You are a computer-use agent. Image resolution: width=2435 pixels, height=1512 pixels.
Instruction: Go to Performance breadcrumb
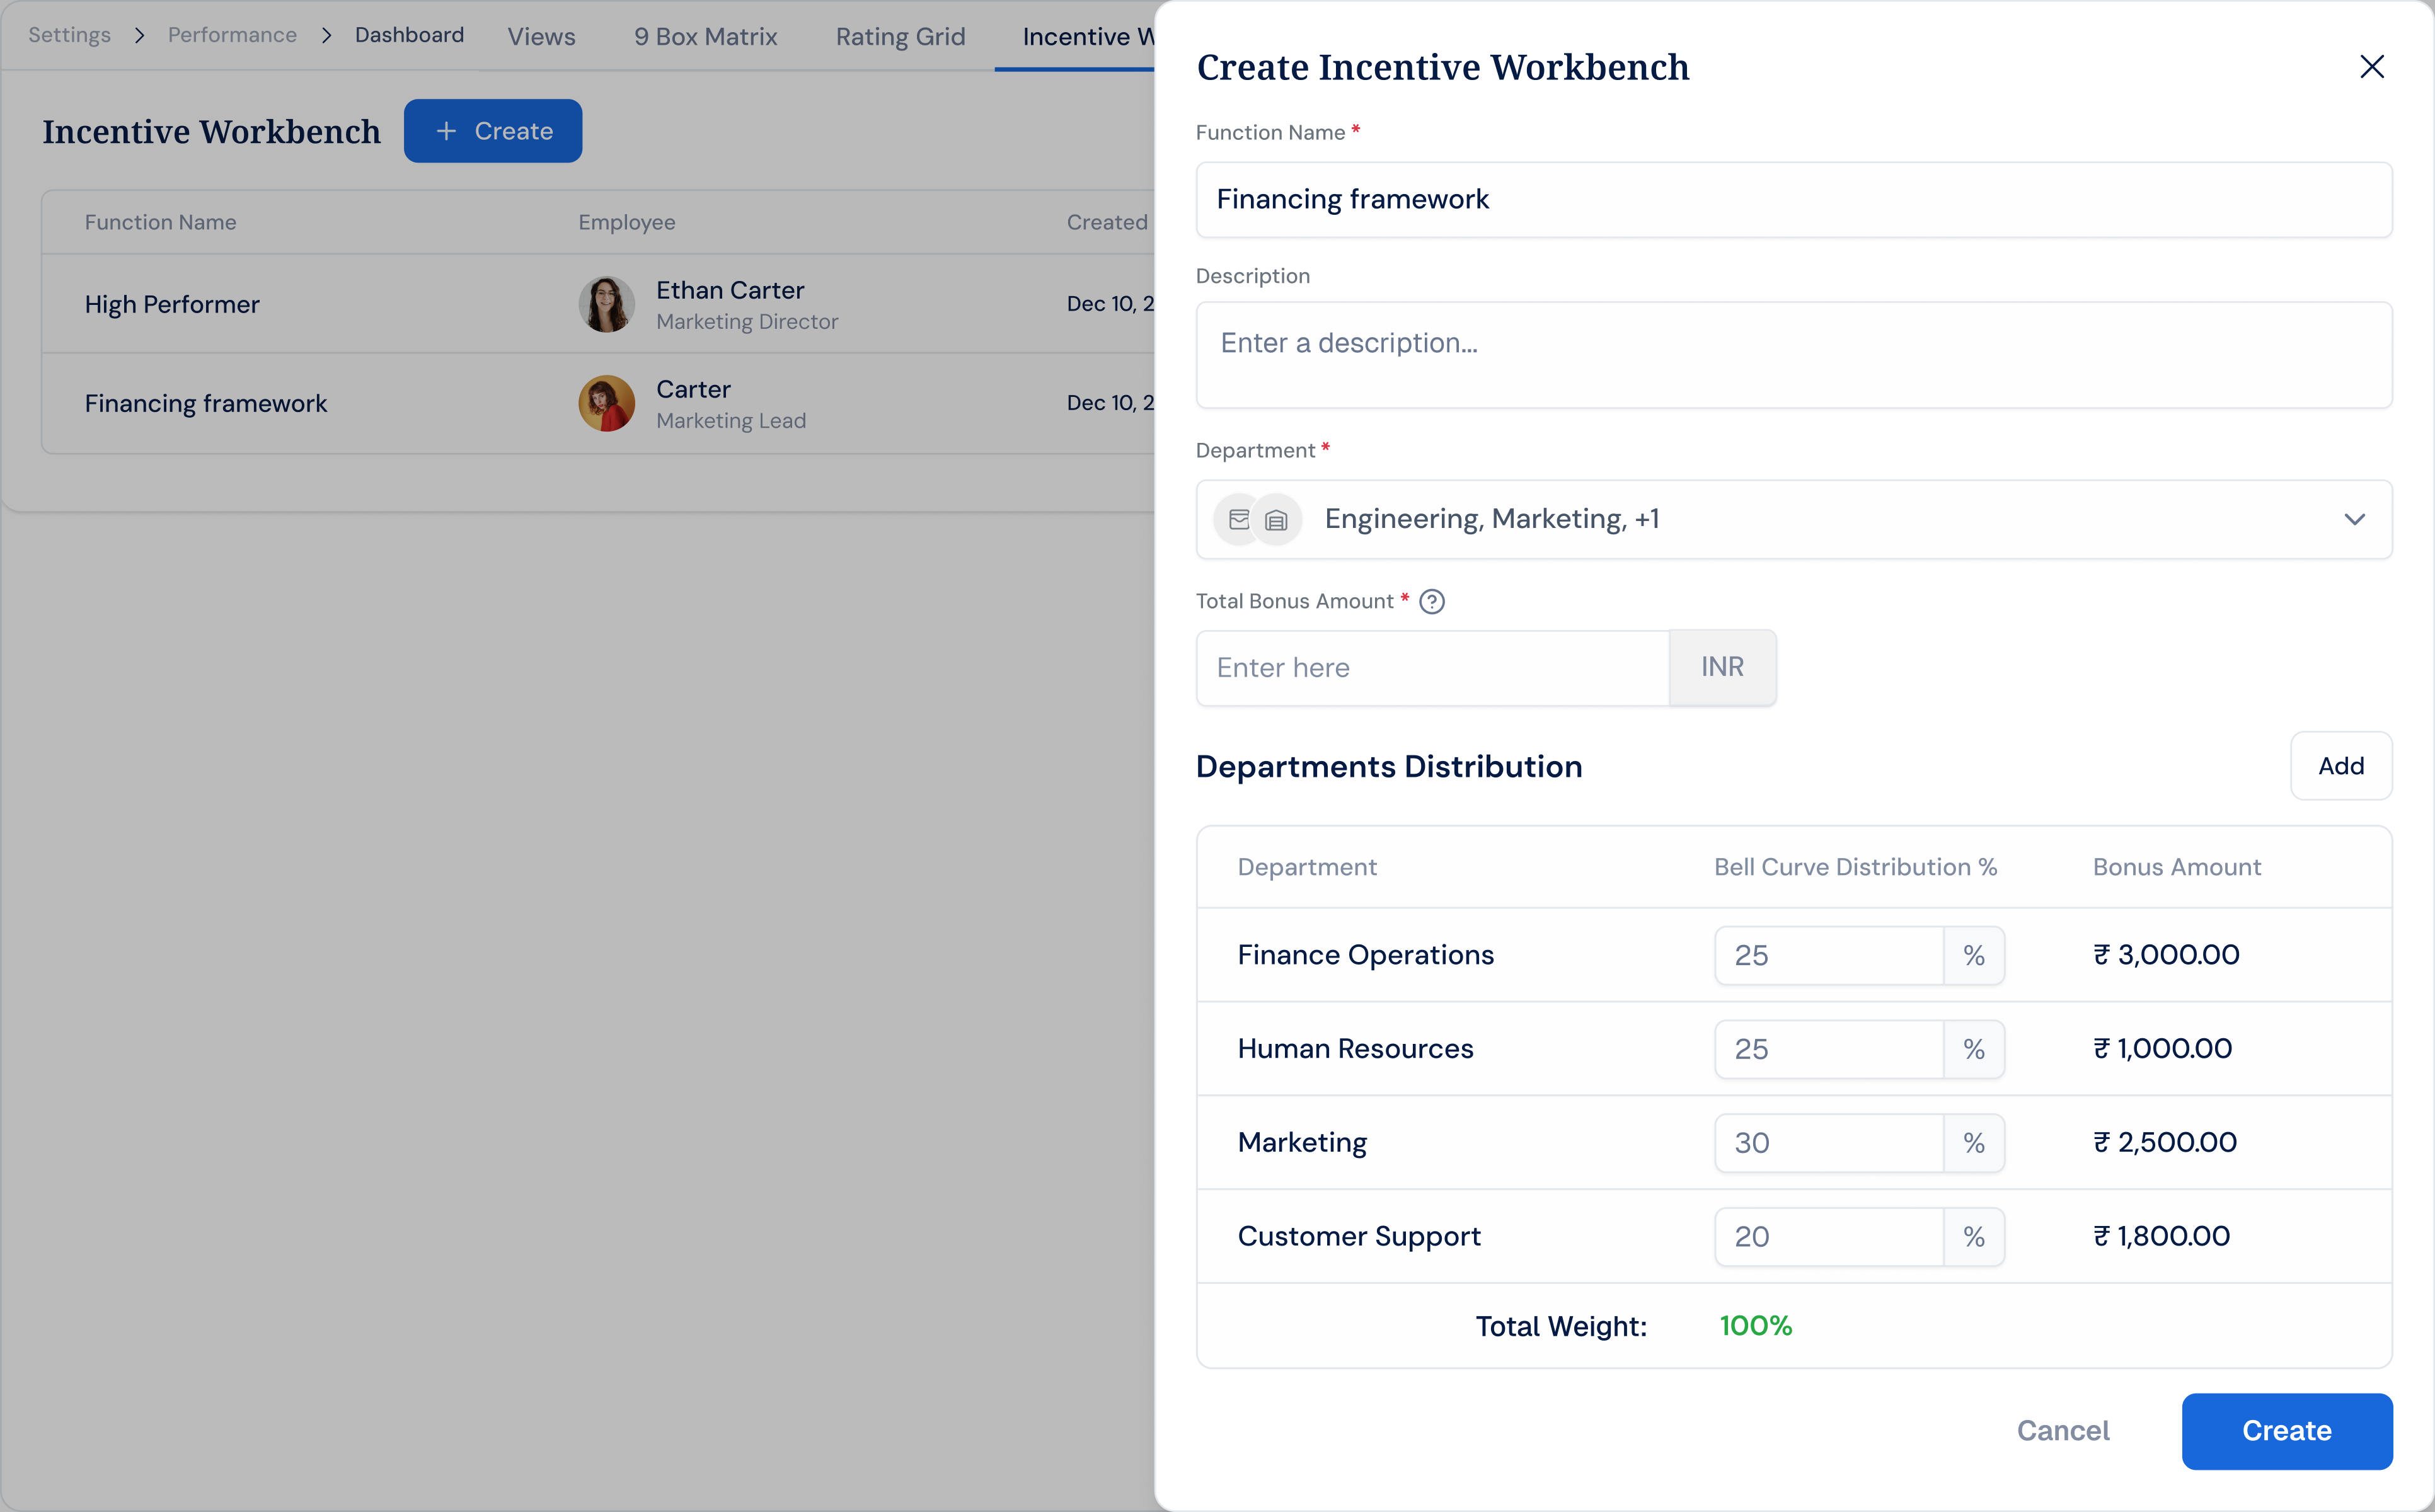pos(232,35)
